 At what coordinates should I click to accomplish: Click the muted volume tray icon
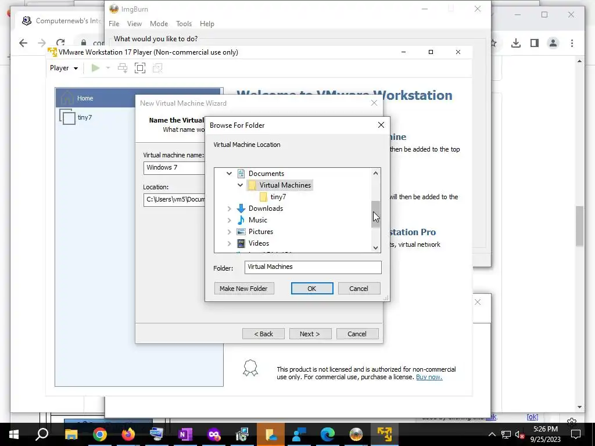[519, 434]
